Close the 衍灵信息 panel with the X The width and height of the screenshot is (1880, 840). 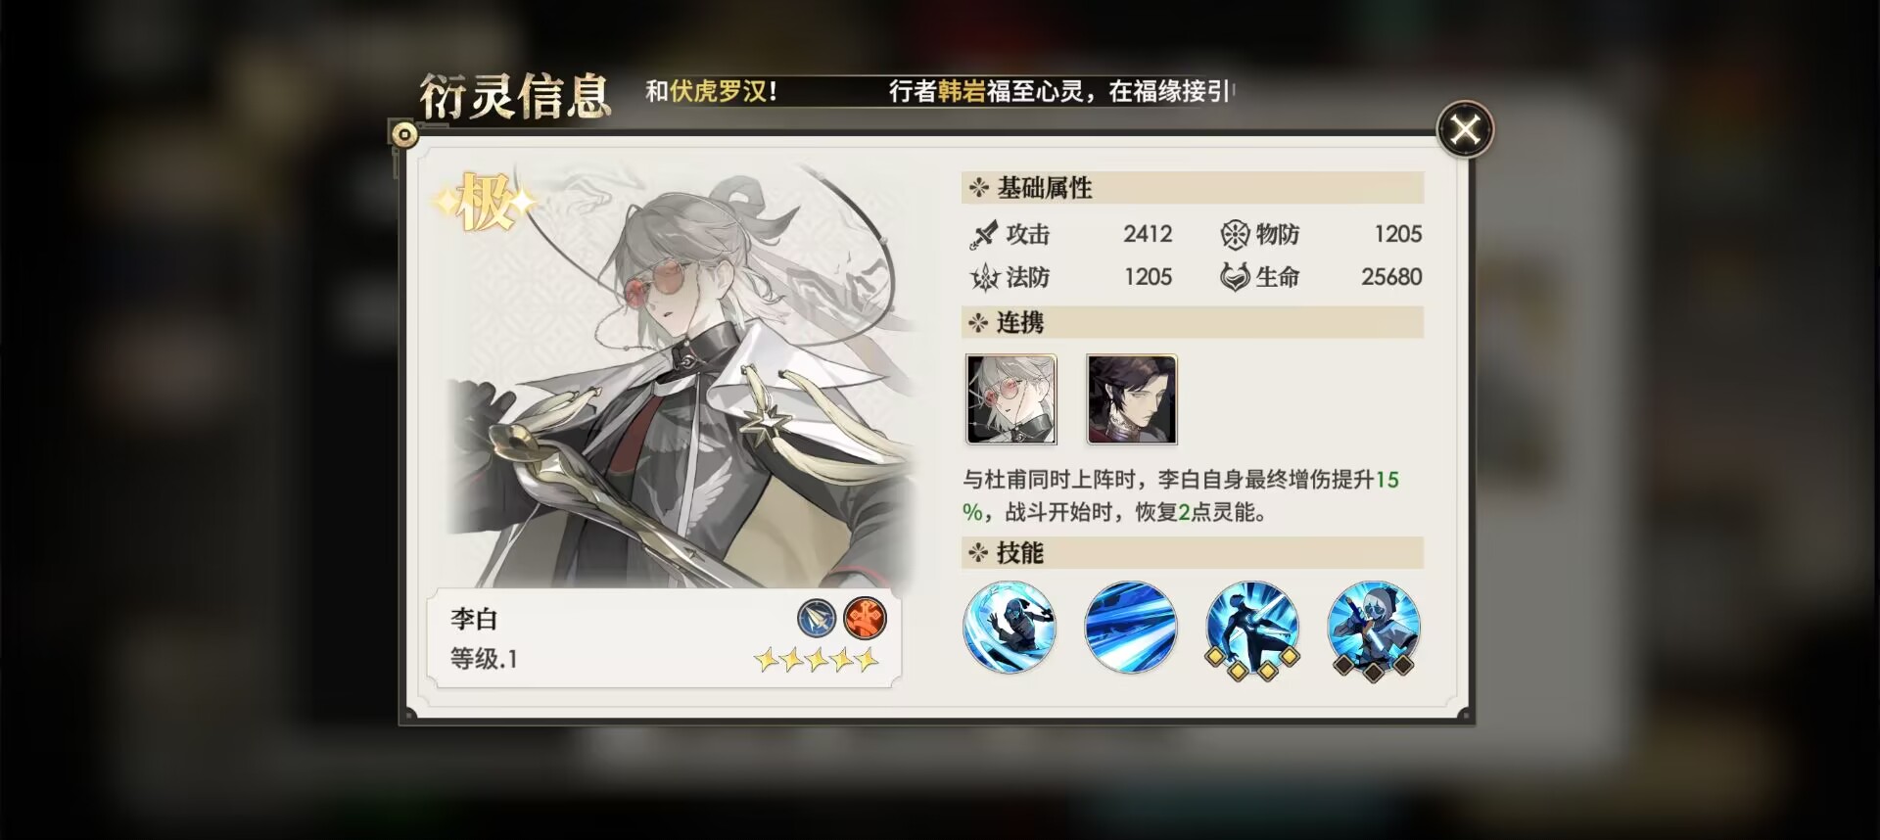pos(1465,129)
